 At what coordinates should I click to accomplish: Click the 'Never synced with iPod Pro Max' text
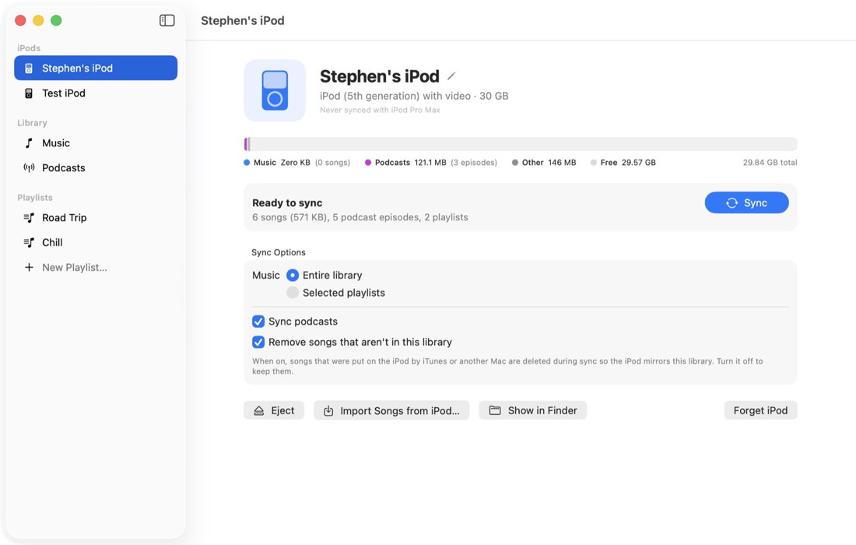click(x=380, y=111)
